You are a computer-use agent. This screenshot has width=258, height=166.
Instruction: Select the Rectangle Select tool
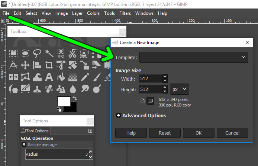13,53
